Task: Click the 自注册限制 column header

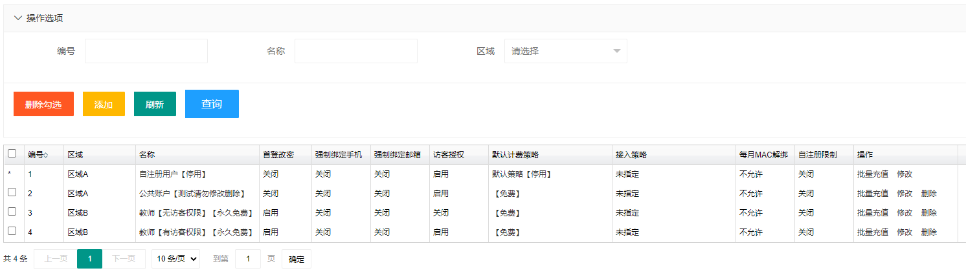Action: 824,155
